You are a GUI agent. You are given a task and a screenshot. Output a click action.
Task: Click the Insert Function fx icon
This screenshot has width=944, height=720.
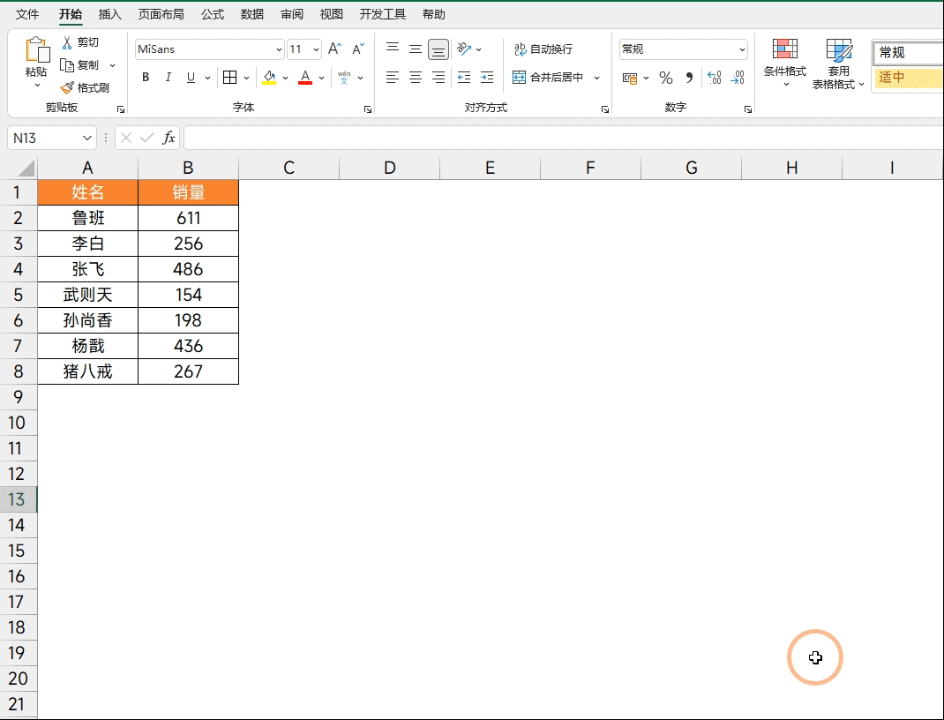pos(169,138)
